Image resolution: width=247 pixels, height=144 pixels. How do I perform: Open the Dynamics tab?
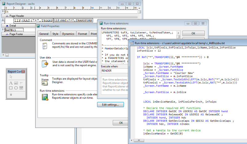coord(68,34)
